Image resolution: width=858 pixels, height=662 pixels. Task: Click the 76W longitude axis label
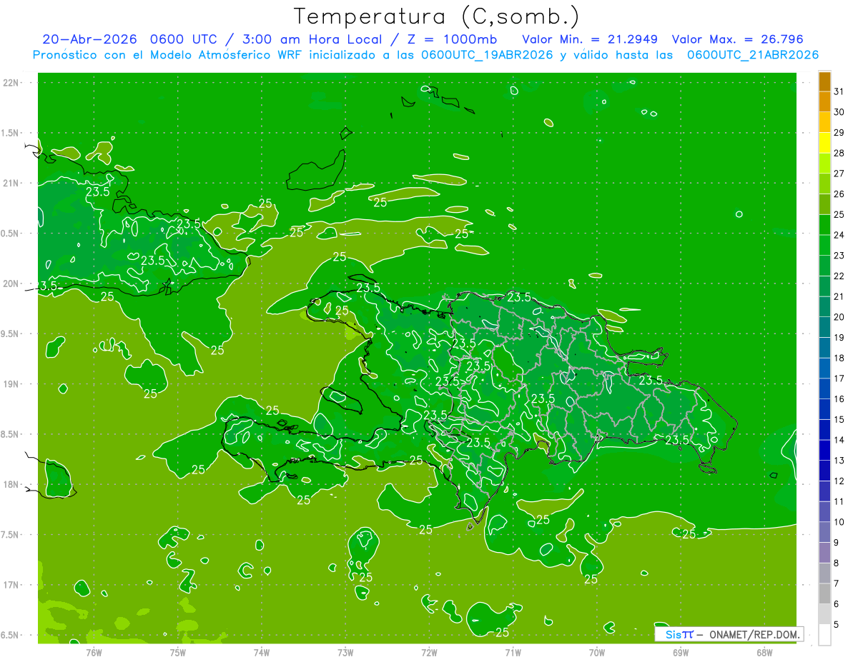[94, 653]
